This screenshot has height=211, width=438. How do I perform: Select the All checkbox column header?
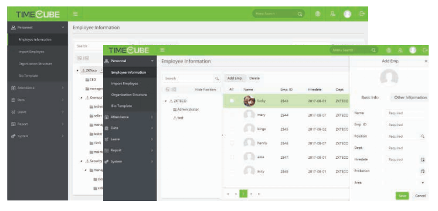[231, 90]
